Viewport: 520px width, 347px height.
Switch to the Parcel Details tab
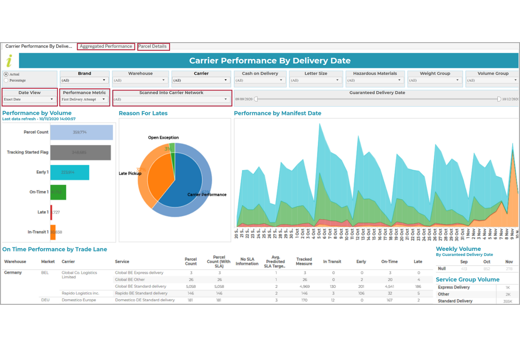152,46
